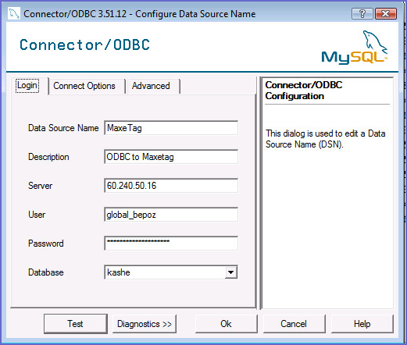Click the Server label

[40, 186]
